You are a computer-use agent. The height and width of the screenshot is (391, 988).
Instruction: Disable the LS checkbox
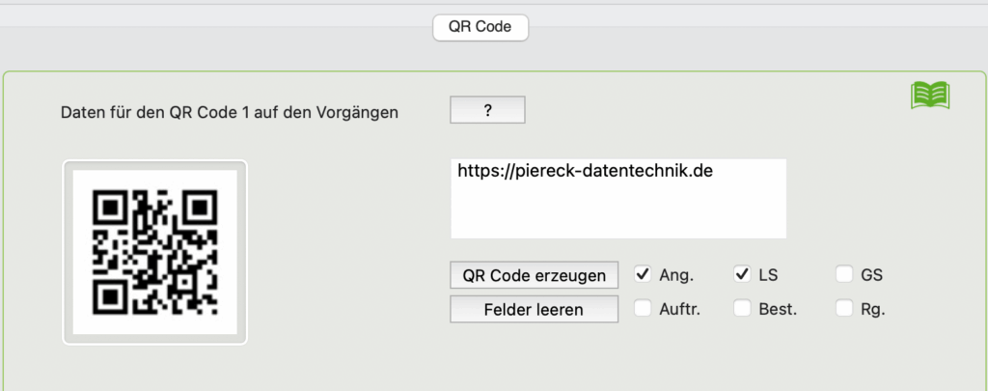(742, 275)
